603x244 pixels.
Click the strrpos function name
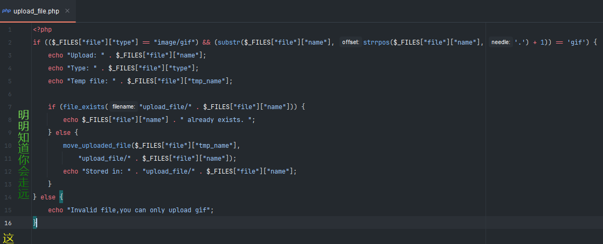(x=379, y=42)
